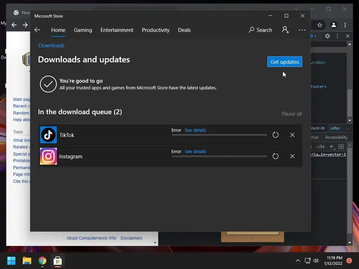Click the DevTools elements panel scrollbar
This screenshot has width=359, height=269.
point(350,103)
